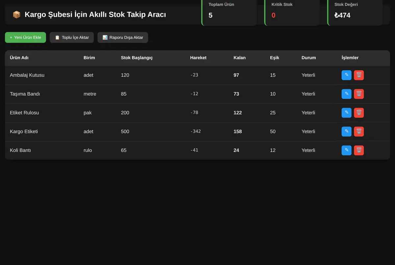
Task: Click the -342 movement value
Action: pyautogui.click(x=196, y=132)
